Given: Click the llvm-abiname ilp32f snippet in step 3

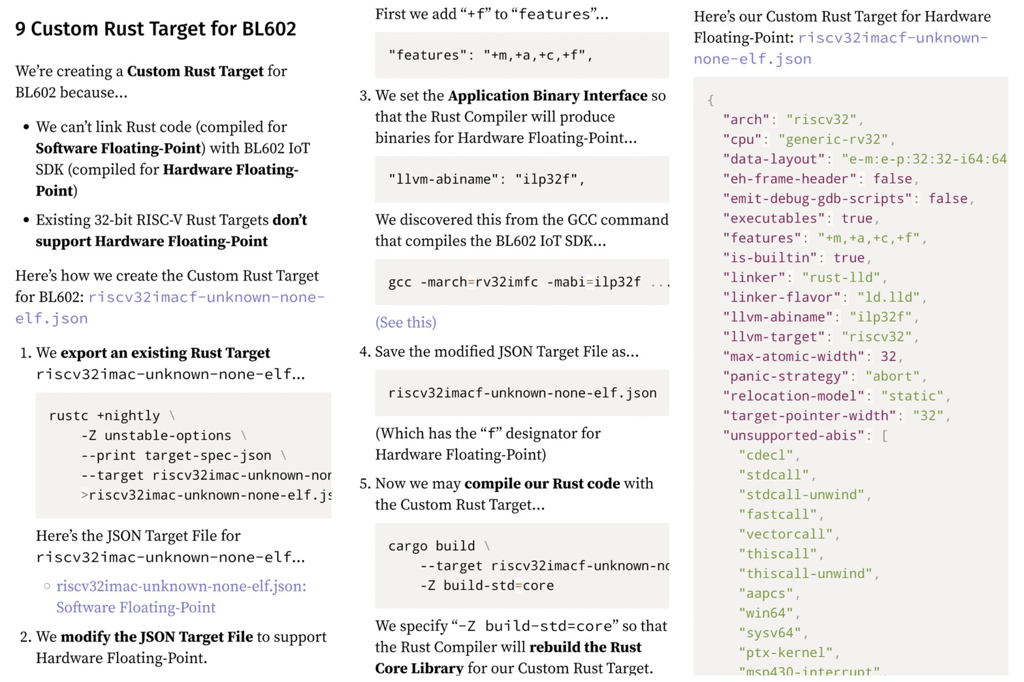Looking at the screenshot, I should tap(486, 179).
